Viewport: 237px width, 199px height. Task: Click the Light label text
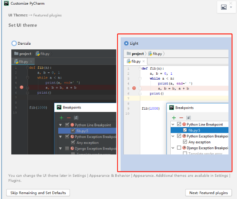pyautogui.click(x=134, y=44)
